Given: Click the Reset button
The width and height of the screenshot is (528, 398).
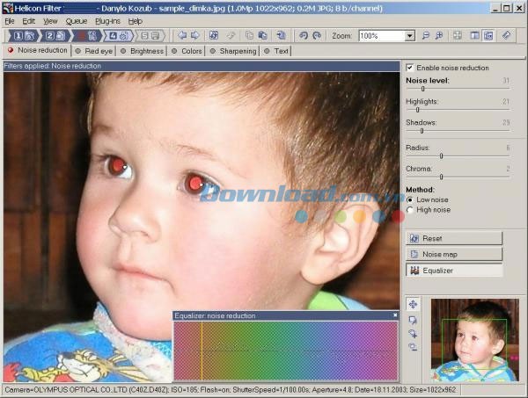Looking at the screenshot, I should pos(454,238).
